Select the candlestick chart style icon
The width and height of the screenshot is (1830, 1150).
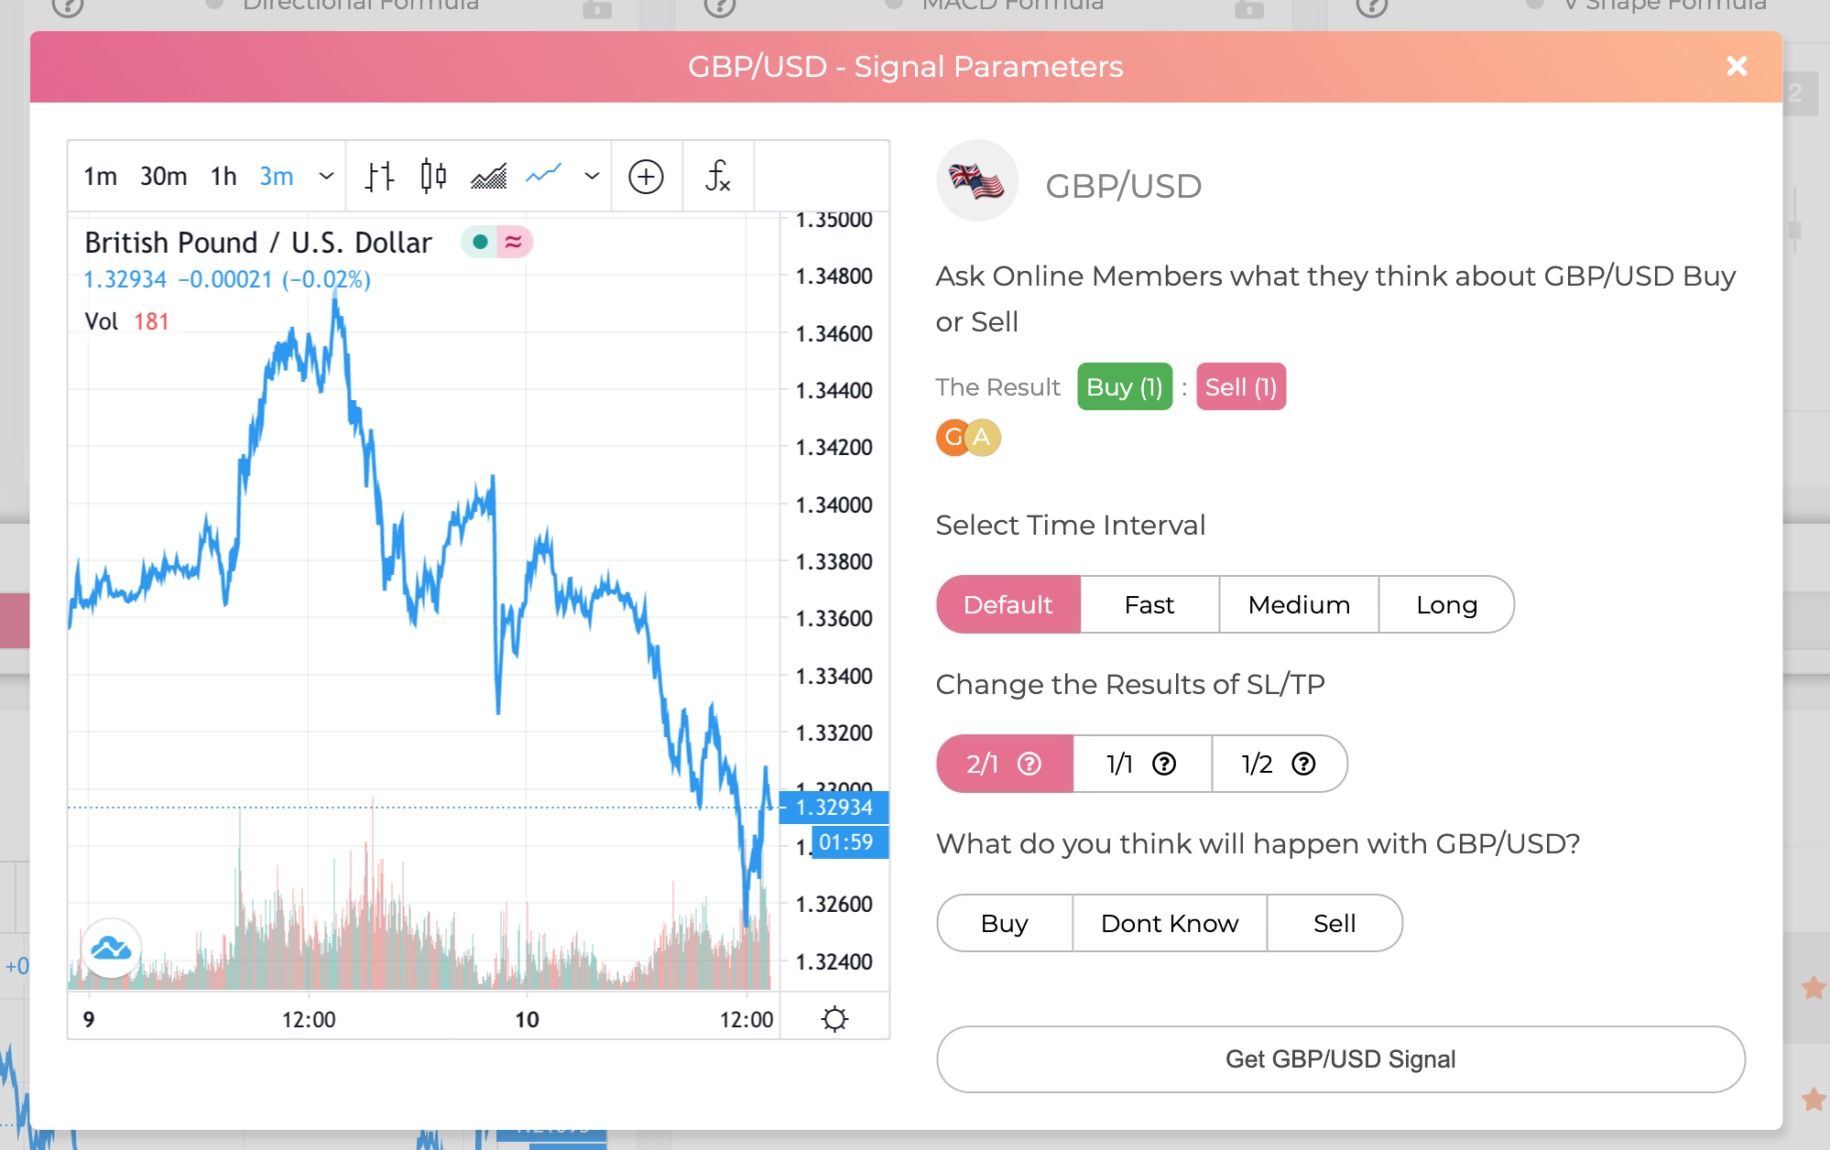433,176
